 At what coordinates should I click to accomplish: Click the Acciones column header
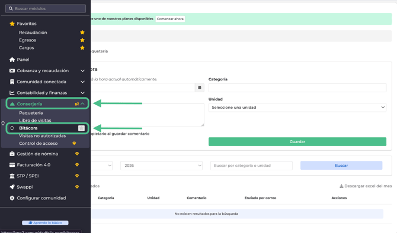point(339,198)
